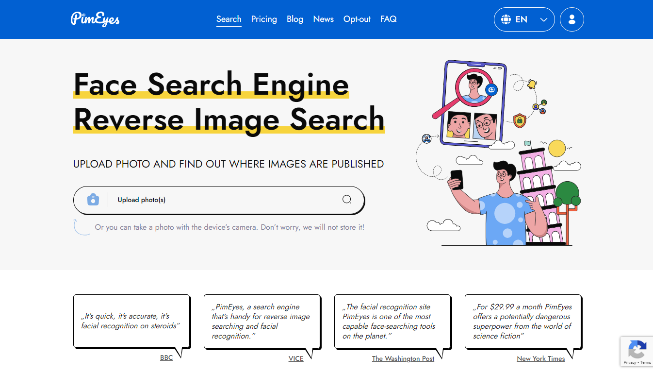Click the reCAPTCHA badge icon
The image size is (653, 373).
pos(637,349)
